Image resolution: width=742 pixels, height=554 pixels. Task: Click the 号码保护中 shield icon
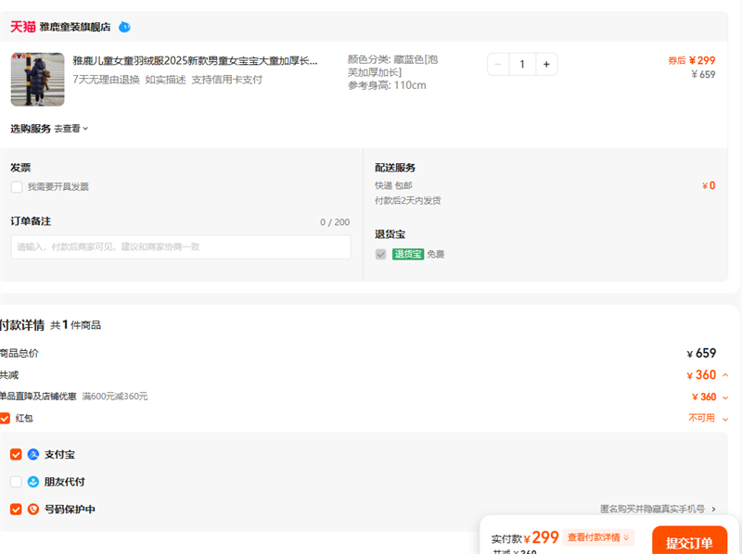(x=33, y=510)
